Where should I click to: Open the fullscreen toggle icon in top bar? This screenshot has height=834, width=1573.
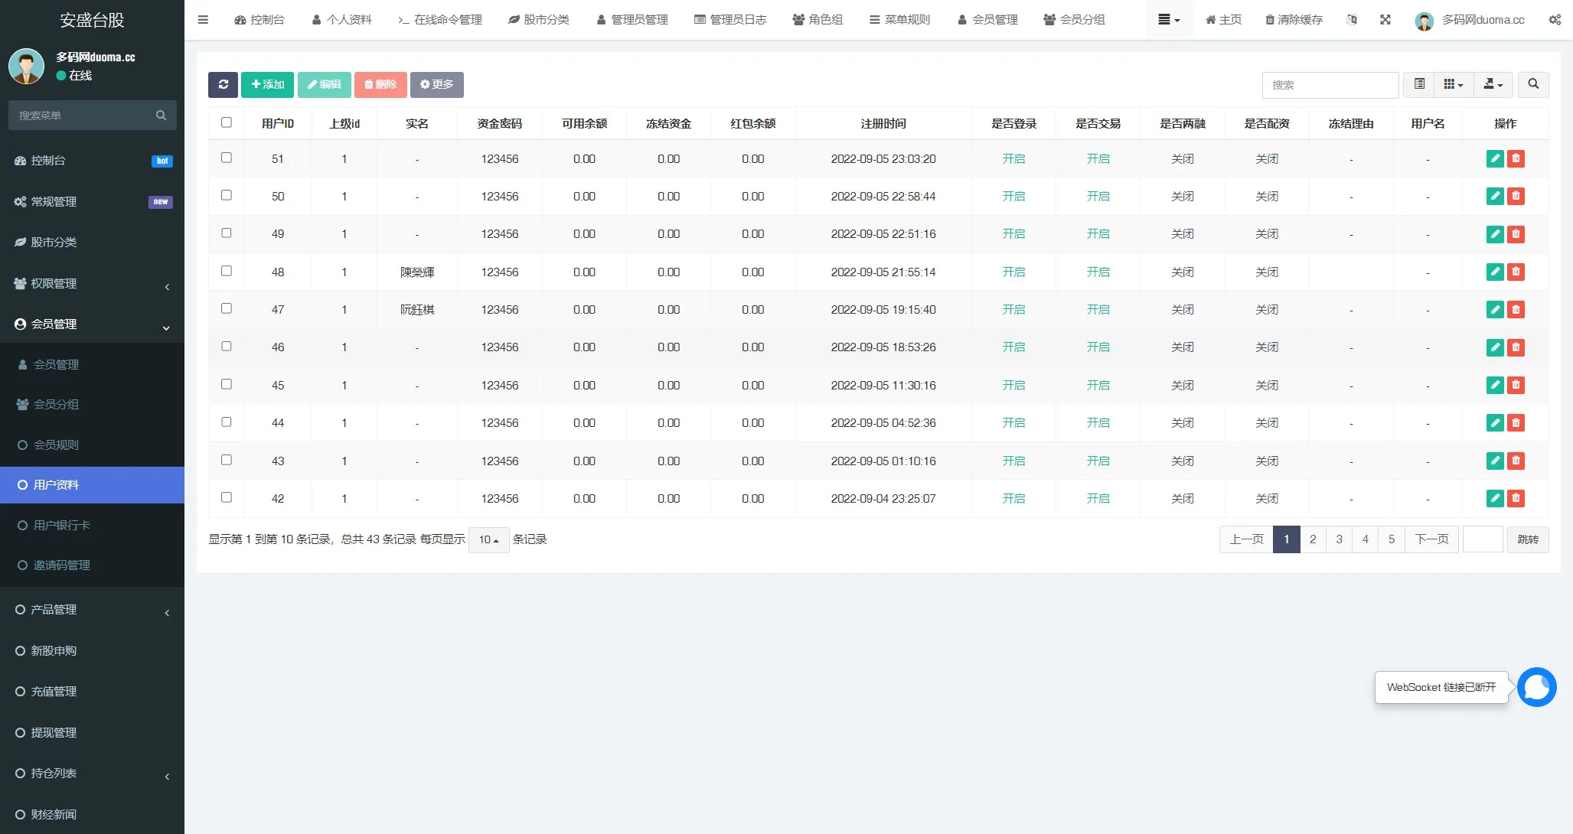pos(1385,20)
